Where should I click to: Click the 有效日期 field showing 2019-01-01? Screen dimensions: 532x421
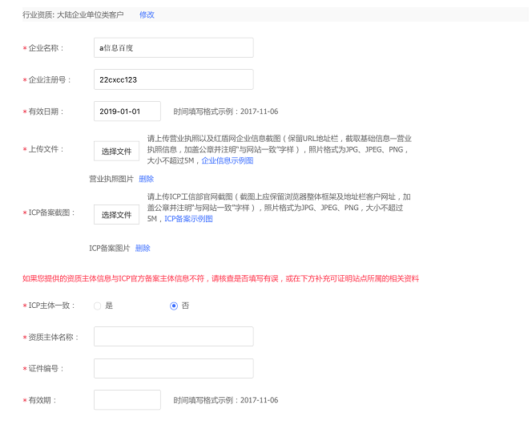coord(127,111)
